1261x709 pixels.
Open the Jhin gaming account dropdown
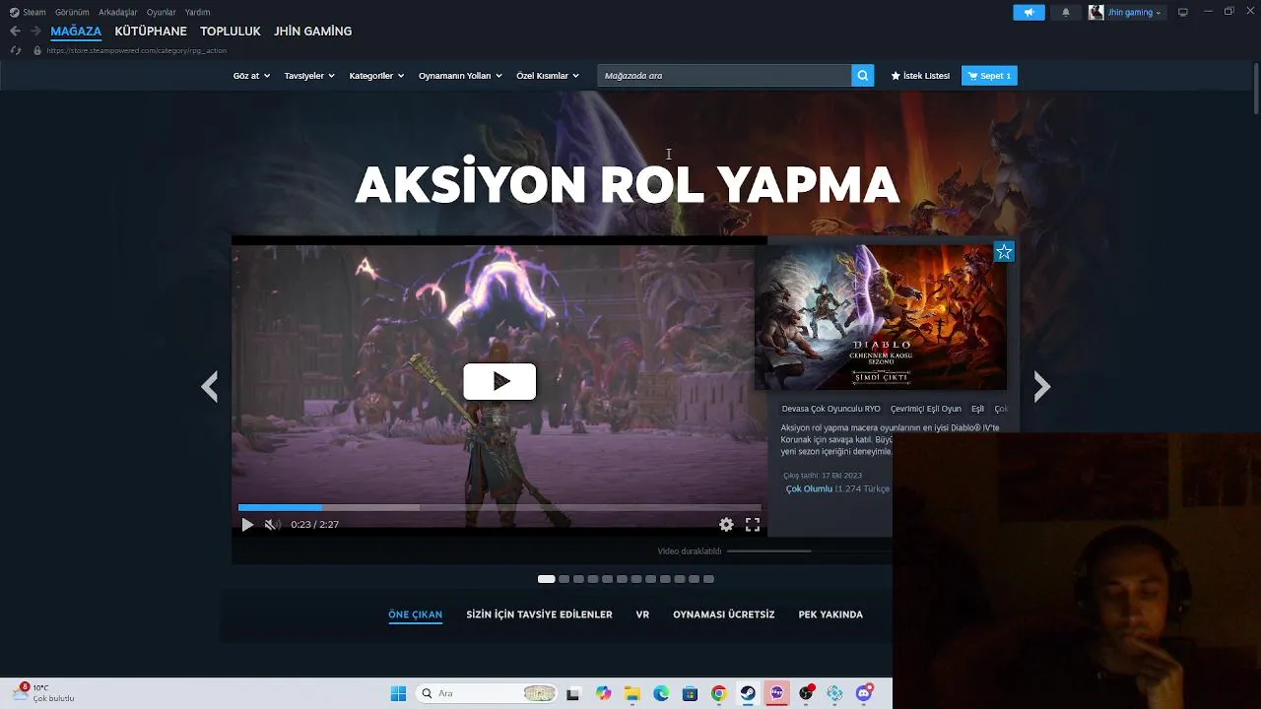coord(1134,12)
